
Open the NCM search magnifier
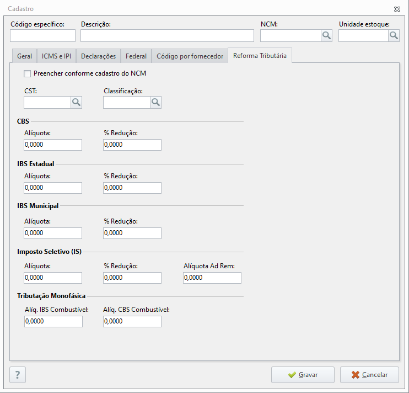point(326,35)
